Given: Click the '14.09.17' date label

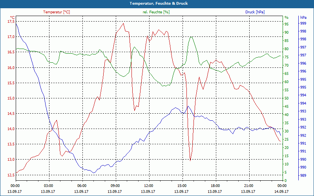Looking at the screenshot, I should click(x=281, y=192).
